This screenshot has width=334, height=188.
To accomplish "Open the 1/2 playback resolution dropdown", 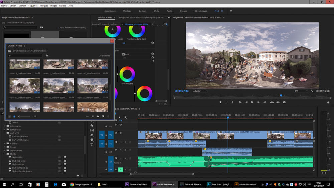I will 301,91.
